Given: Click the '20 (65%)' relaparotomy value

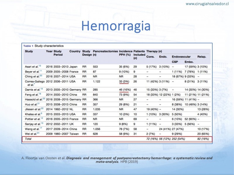Looking at the screenshot, I should pos(203,134).
